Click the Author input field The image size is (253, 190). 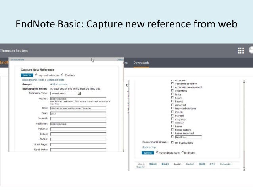(x=78, y=98)
